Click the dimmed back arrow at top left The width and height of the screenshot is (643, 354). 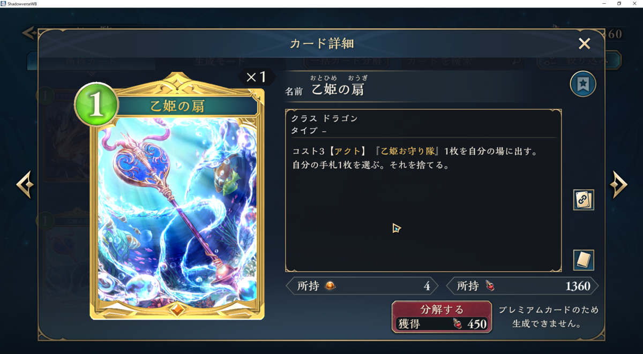coord(29,33)
